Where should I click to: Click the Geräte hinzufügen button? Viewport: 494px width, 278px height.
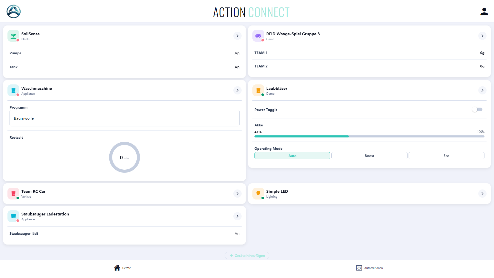[x=247, y=256]
